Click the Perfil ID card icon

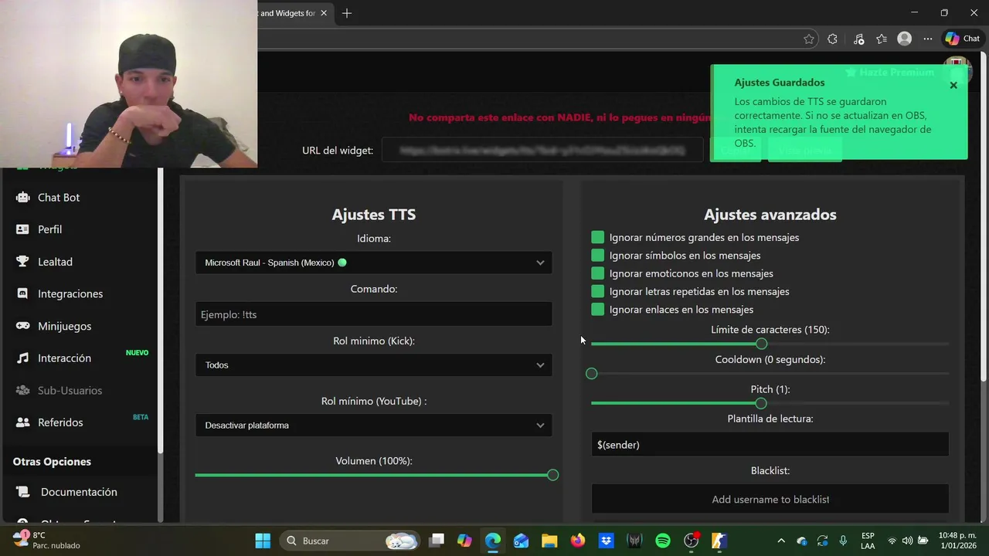[22, 229]
